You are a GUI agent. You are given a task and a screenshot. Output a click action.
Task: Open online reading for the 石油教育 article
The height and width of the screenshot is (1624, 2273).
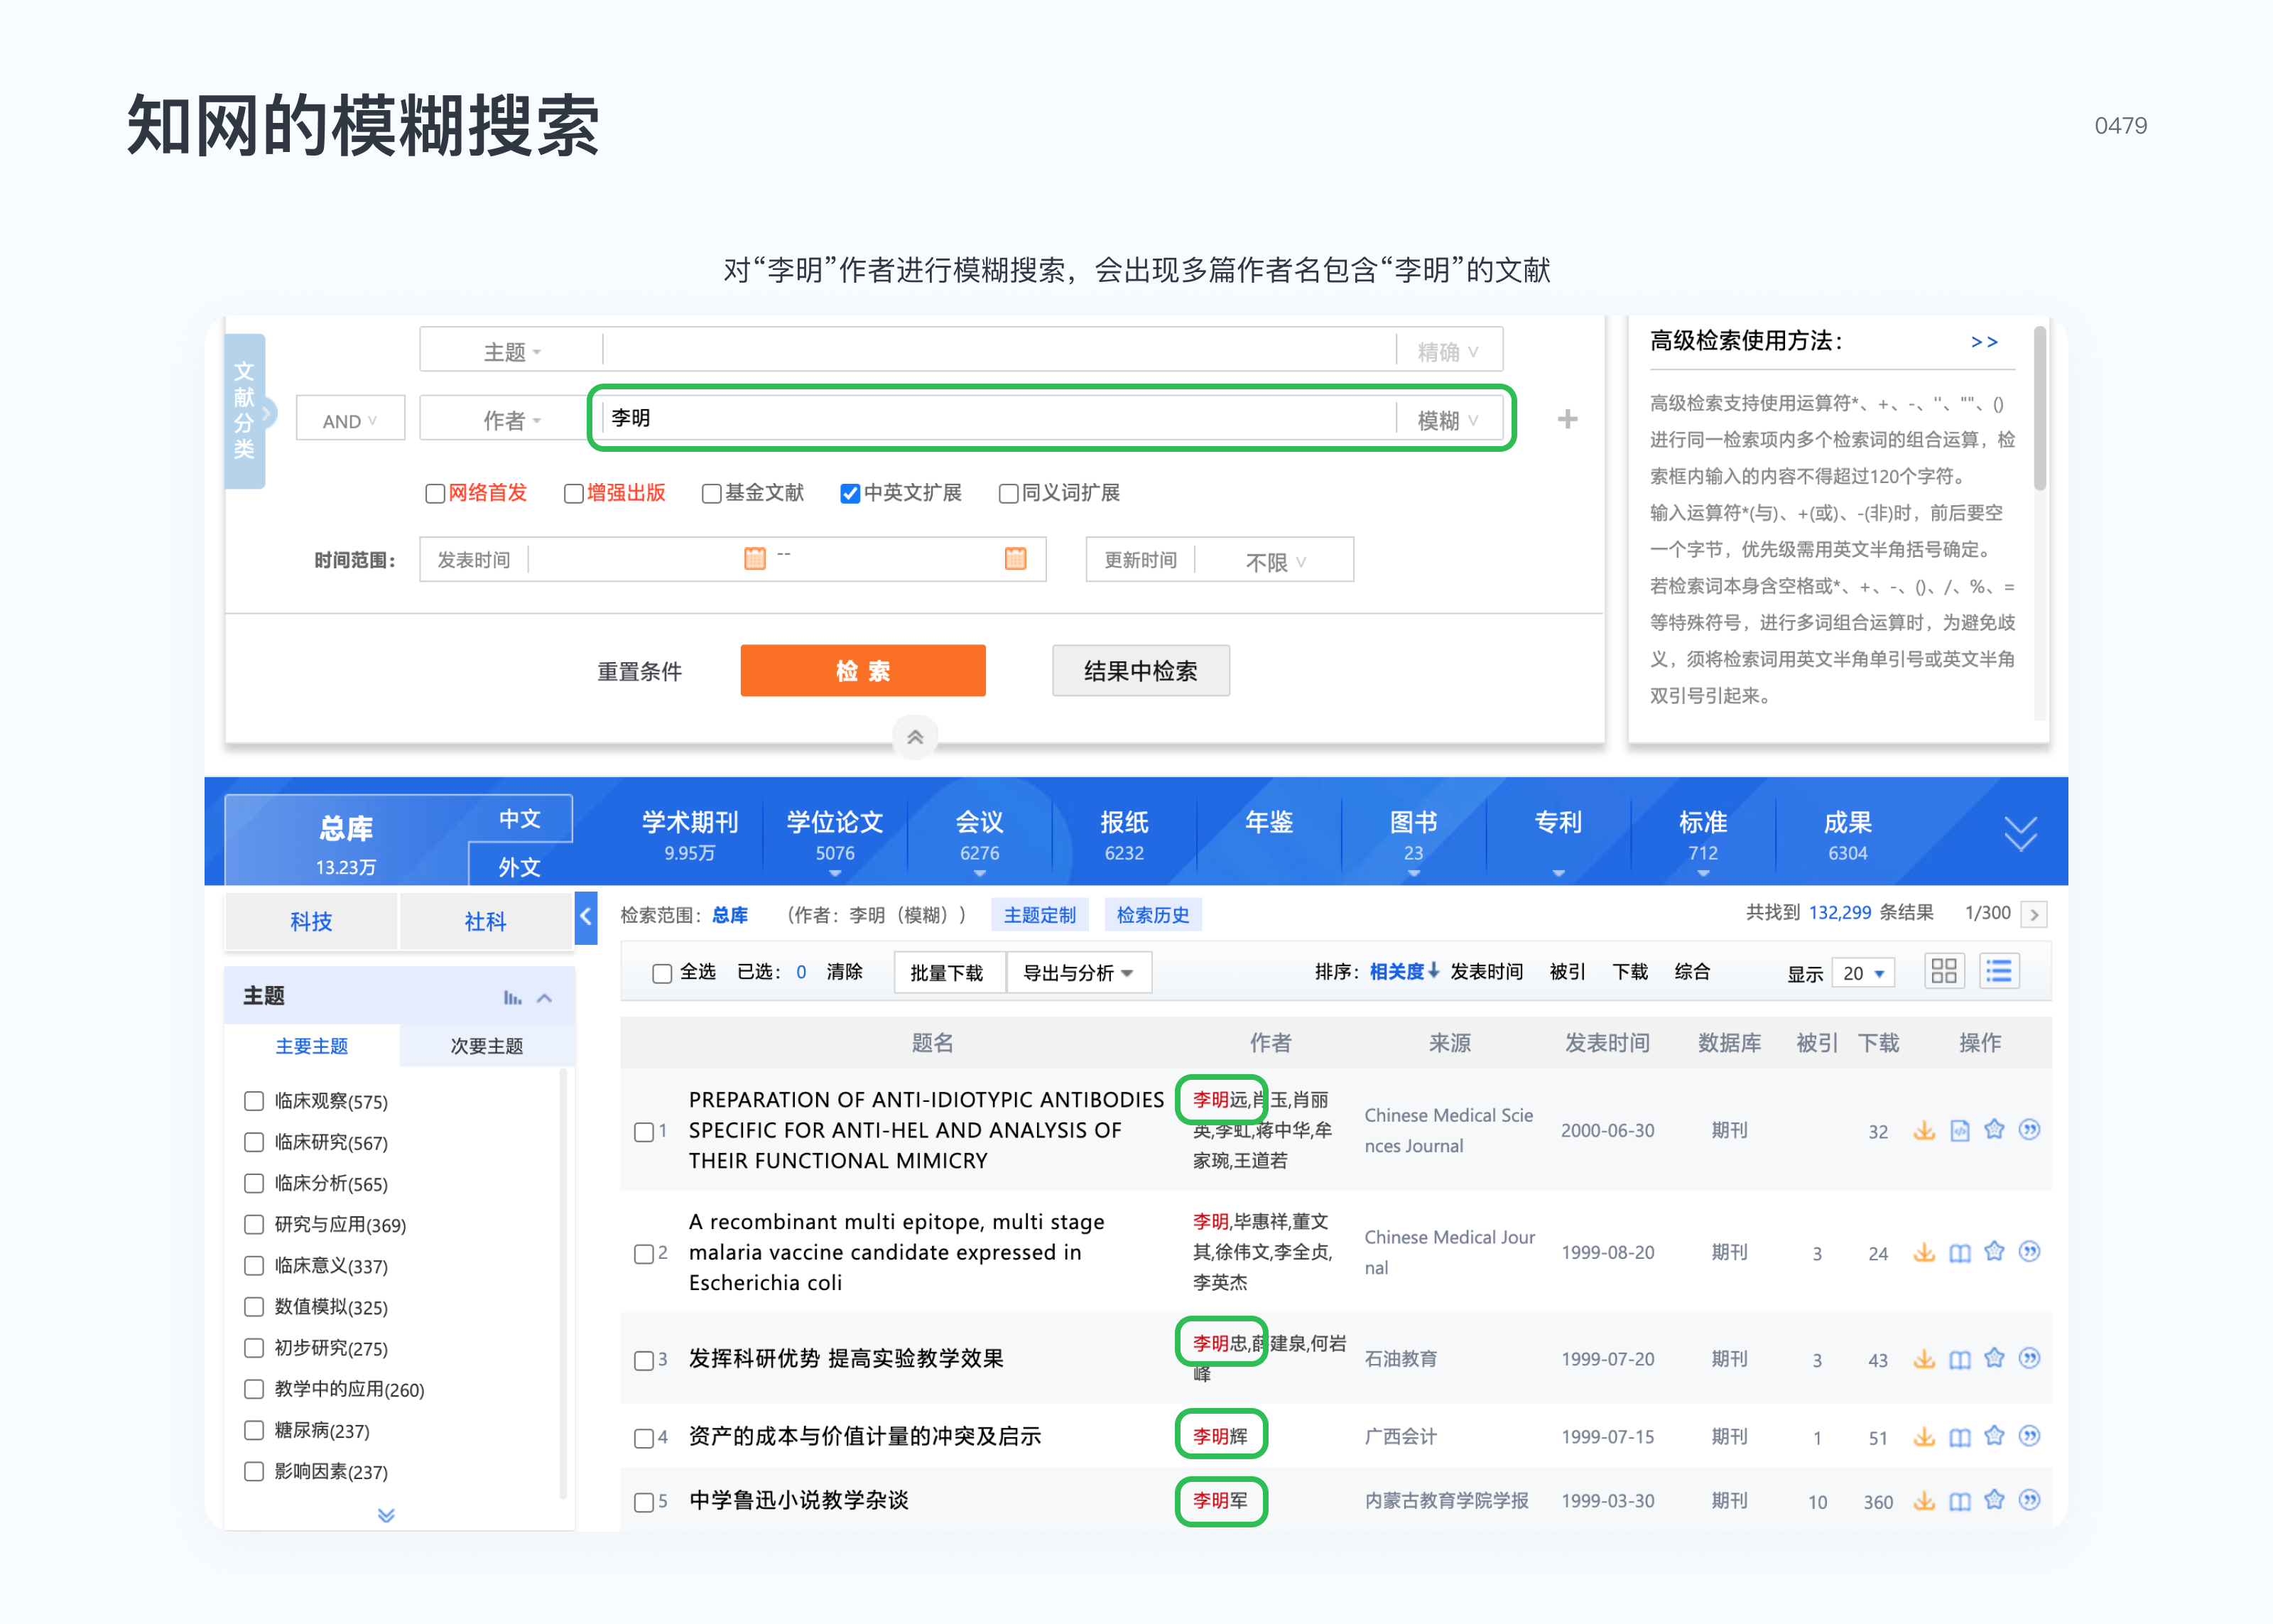1960,1360
